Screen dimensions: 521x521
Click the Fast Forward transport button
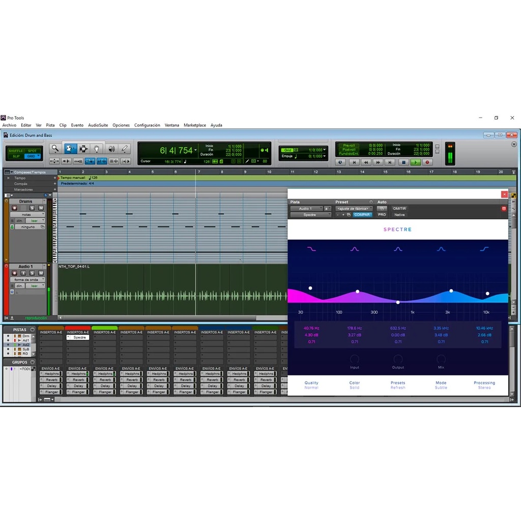378,162
